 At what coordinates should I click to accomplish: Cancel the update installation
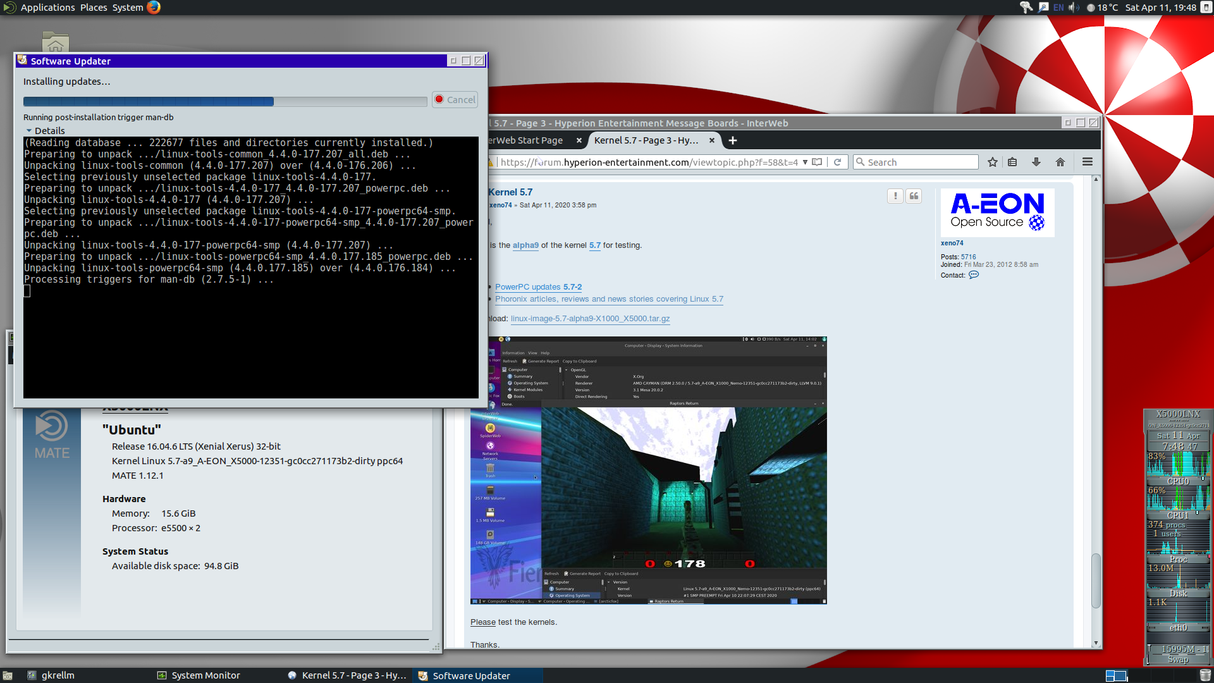[x=455, y=100]
